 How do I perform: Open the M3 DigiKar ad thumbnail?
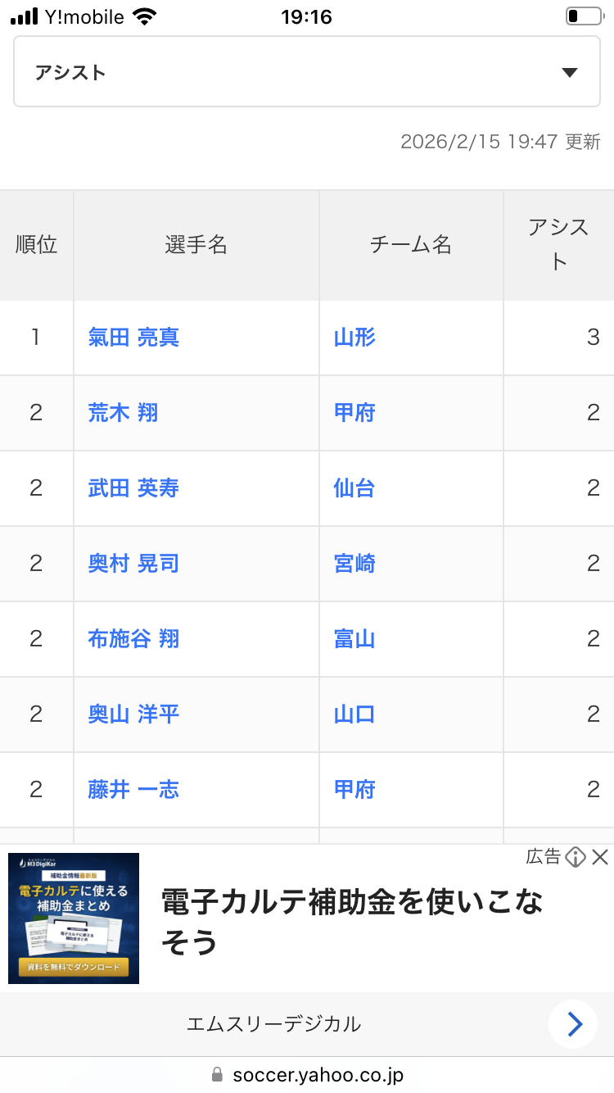[x=74, y=918]
